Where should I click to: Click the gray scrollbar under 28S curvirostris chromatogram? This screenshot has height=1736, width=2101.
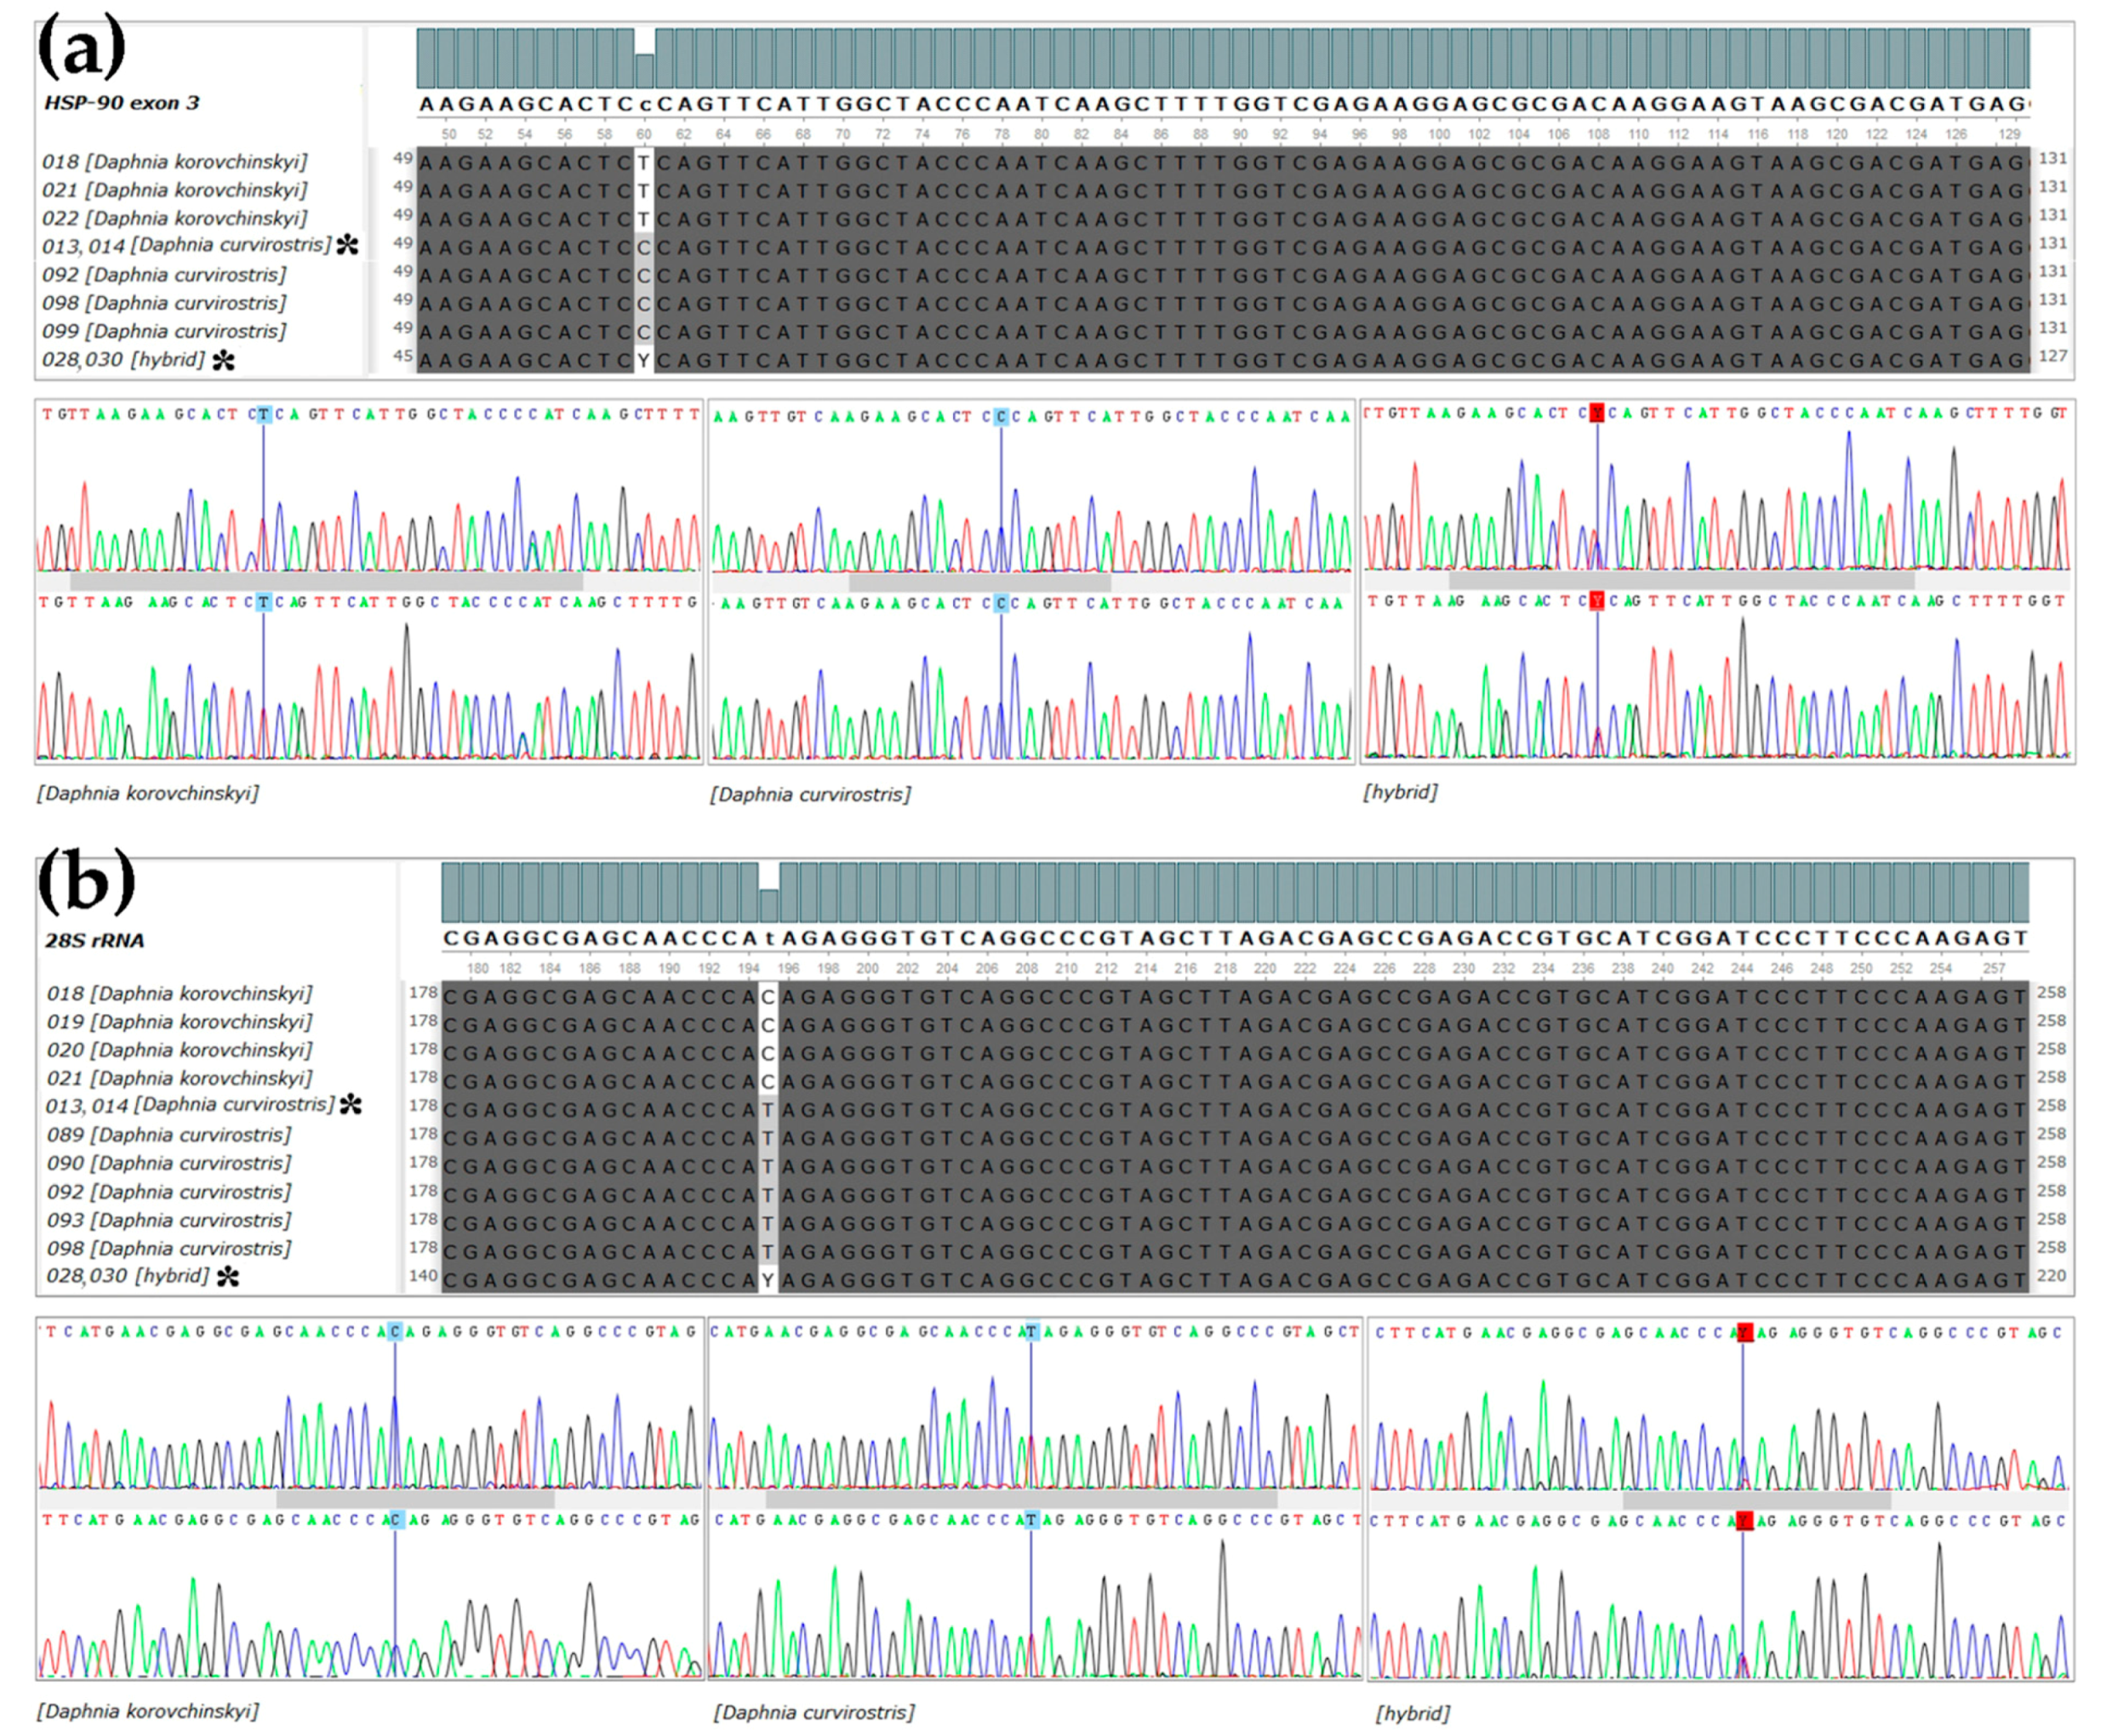click(x=1020, y=1499)
